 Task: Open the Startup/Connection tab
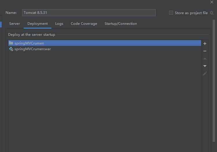tap(121, 24)
